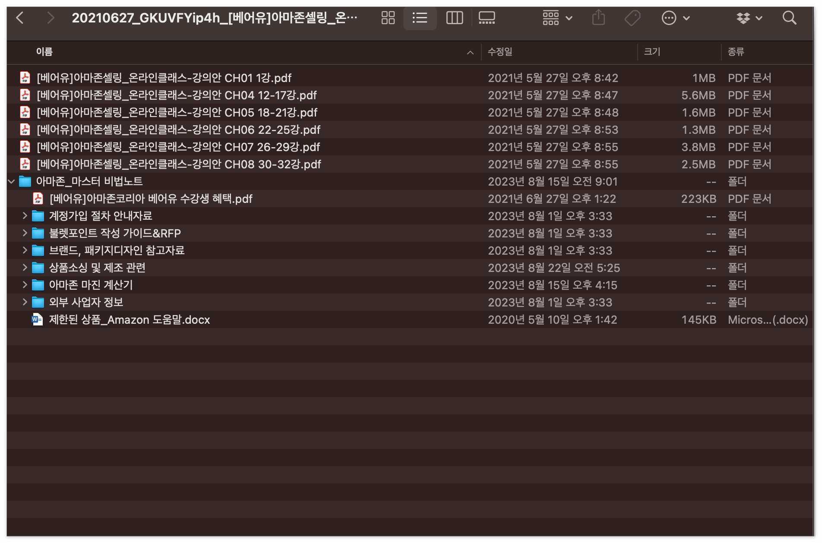The width and height of the screenshot is (822, 543).
Task: Select folder name 아마존_마스터 비법노트
Action: pos(89,181)
